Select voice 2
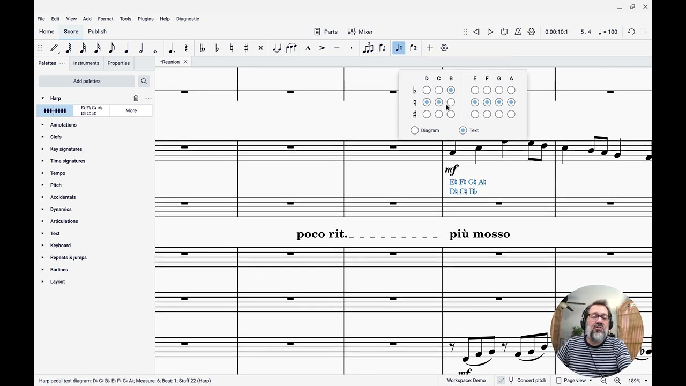 pyautogui.click(x=413, y=48)
